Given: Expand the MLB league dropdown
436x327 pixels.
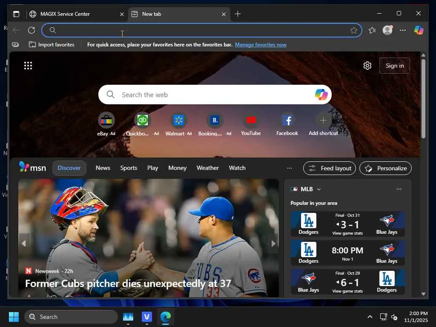Looking at the screenshot, I should pyautogui.click(x=319, y=189).
